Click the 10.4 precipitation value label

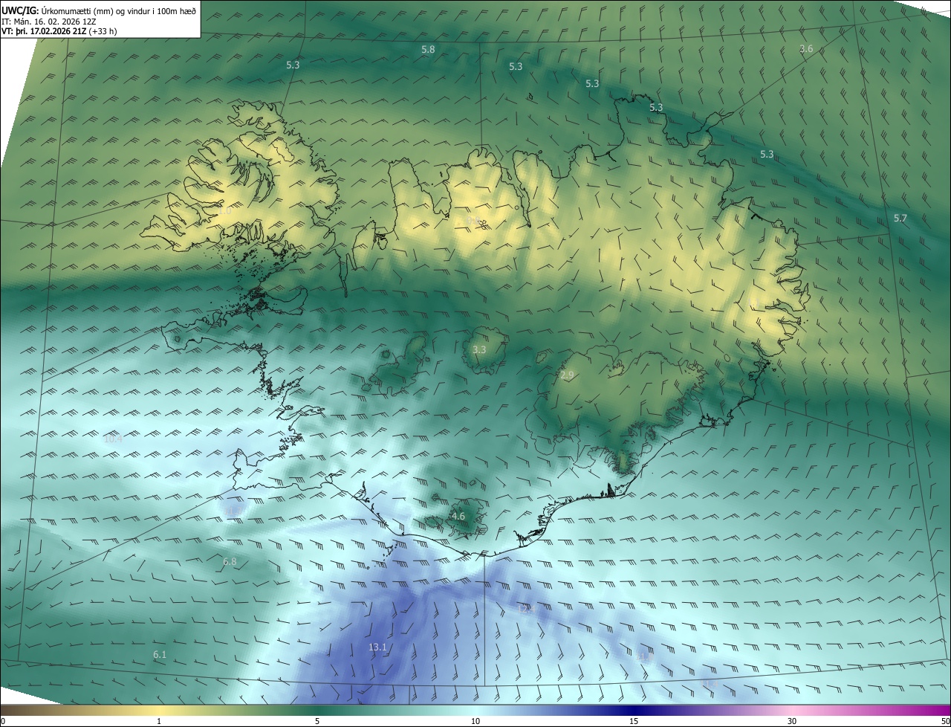113,439
